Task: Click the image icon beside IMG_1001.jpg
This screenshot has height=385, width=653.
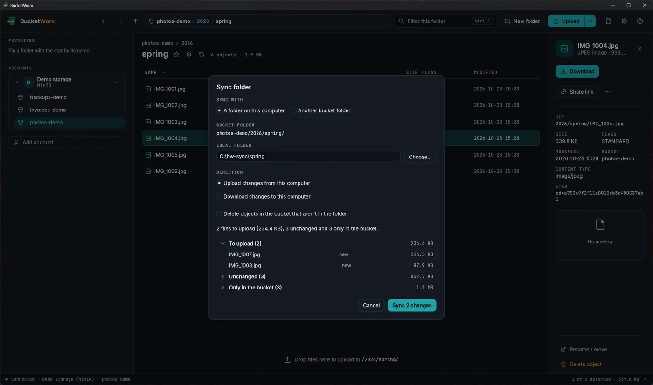Action: pos(148,89)
